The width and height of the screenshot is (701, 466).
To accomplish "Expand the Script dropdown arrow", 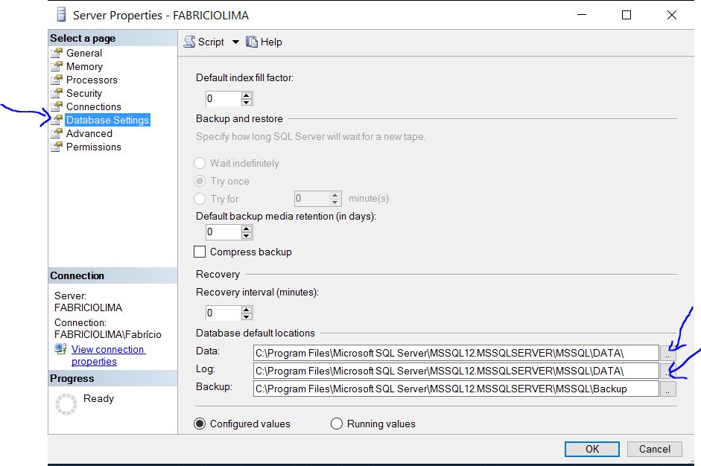I will (235, 42).
